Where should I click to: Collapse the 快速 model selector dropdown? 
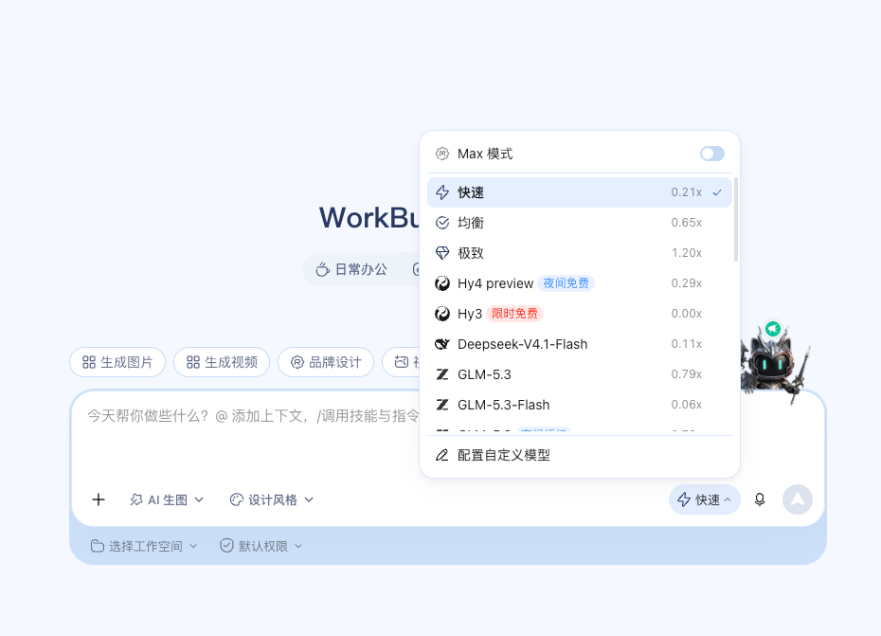tap(704, 500)
